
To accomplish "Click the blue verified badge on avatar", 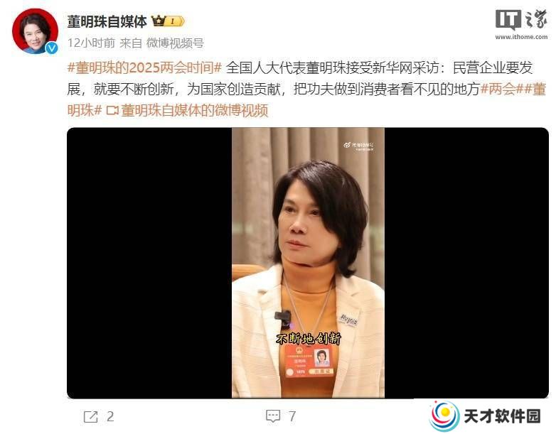I will [x=52, y=48].
